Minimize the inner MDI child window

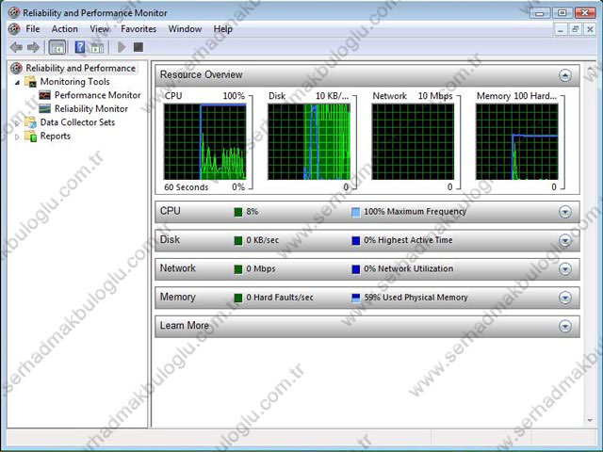(x=561, y=29)
